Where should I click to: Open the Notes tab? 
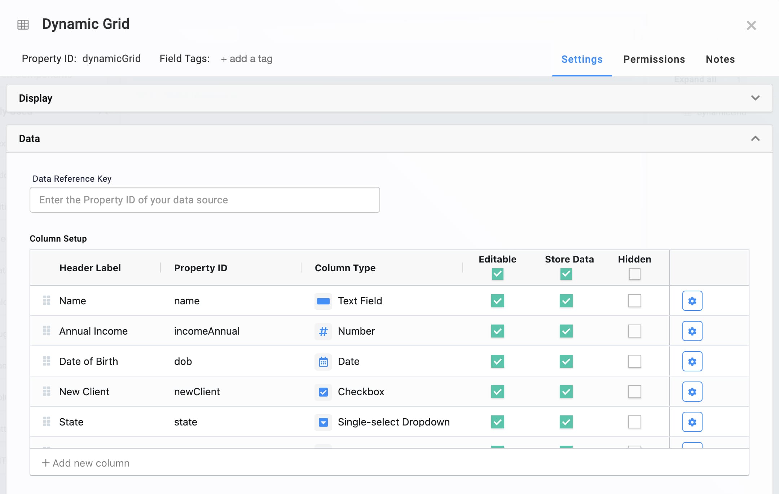coord(720,59)
